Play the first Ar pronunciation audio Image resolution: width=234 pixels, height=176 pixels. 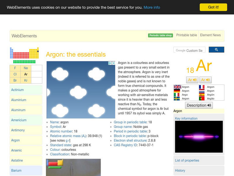pyautogui.click(x=192, y=80)
